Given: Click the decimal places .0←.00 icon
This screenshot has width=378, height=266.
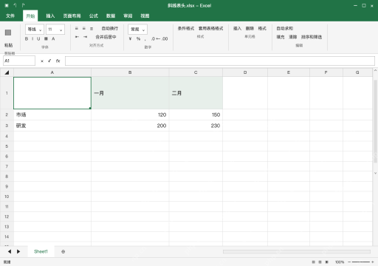Looking at the screenshot, I should pos(159,38).
